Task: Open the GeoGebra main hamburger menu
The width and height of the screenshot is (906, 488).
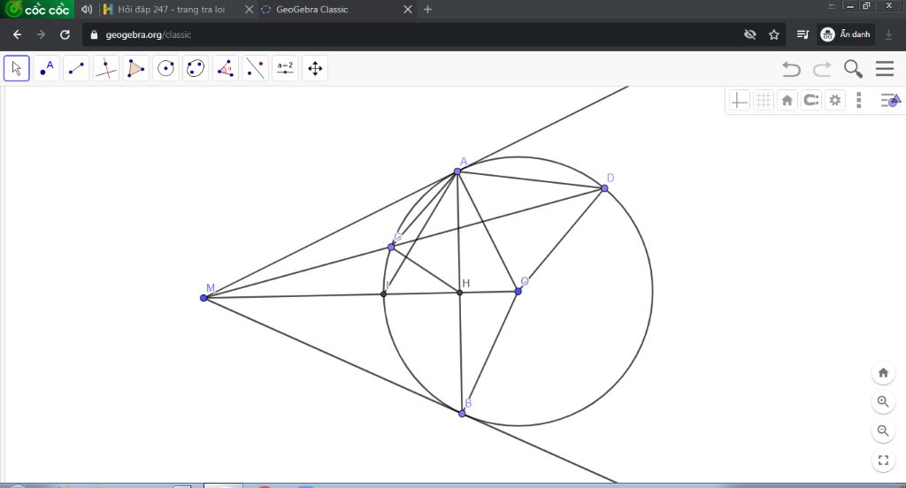Action: pyautogui.click(x=885, y=69)
